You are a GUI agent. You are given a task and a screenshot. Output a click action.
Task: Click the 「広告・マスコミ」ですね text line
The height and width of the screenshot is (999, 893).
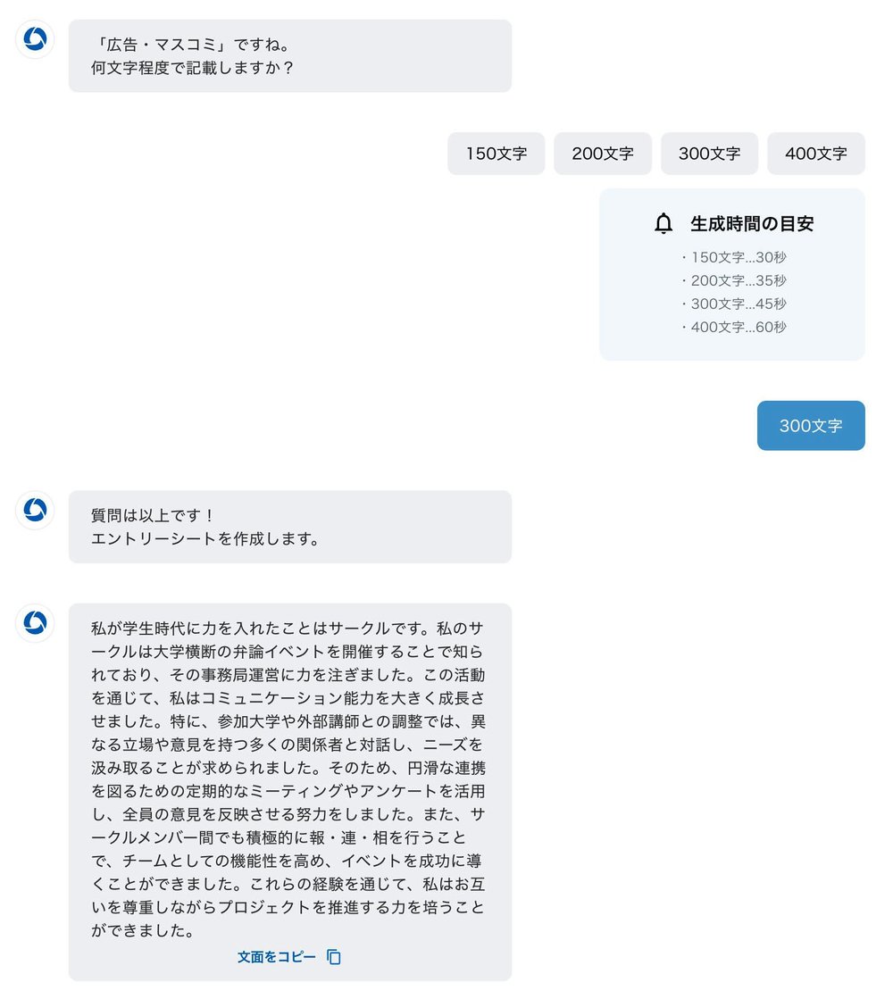click(x=192, y=45)
